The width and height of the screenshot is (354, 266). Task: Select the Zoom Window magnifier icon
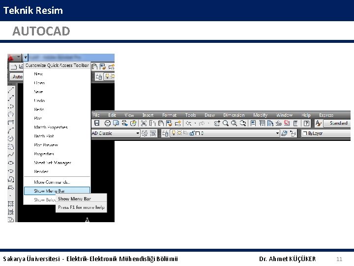[234, 123]
